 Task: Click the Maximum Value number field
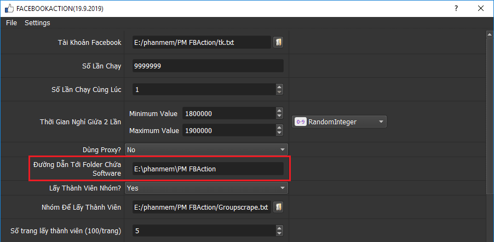pos(227,131)
